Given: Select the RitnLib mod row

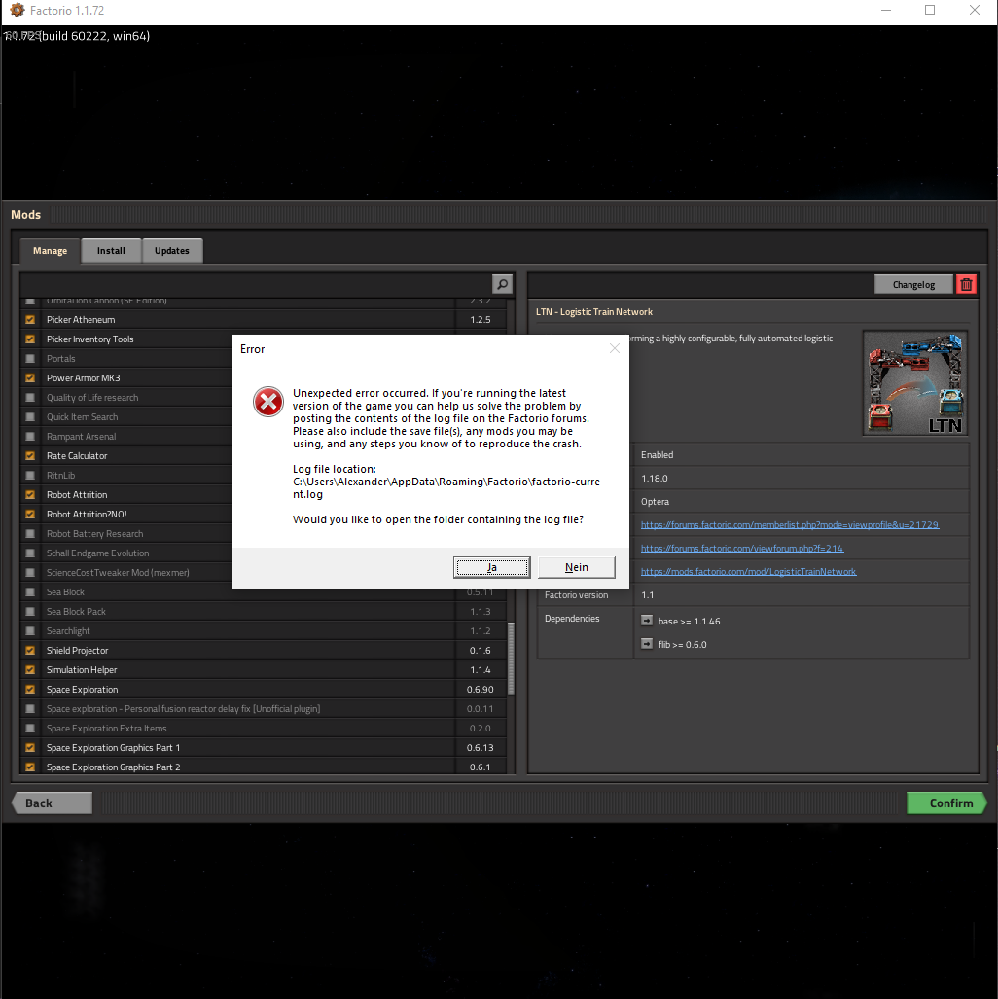Looking at the screenshot, I should (126, 476).
